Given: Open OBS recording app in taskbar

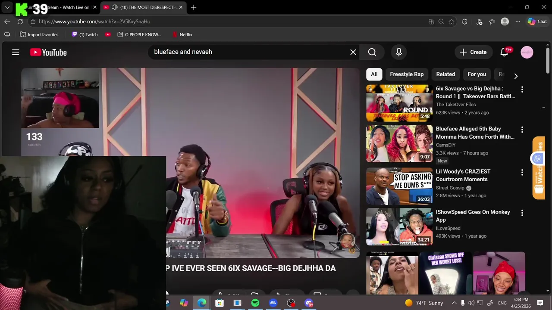Looking at the screenshot, I should pos(291,303).
